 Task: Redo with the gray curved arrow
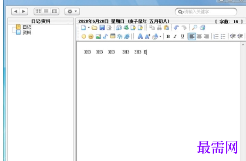point(184,27)
